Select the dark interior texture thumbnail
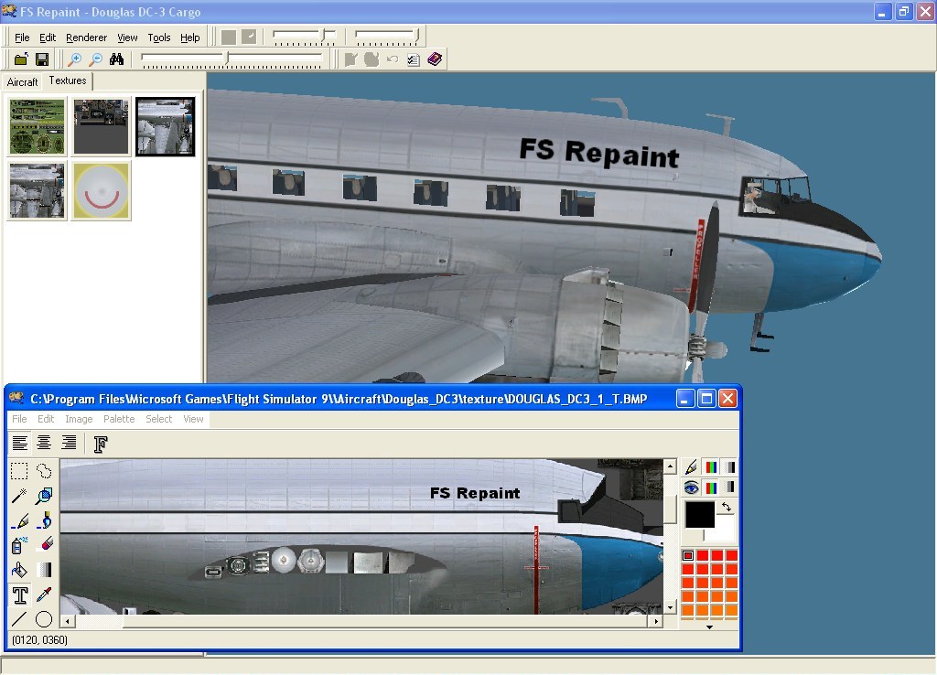Screen dimensions: 937x675 pyautogui.click(x=101, y=126)
